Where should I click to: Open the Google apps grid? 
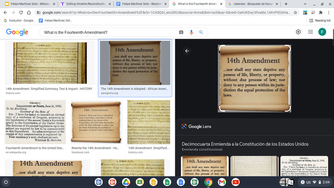pyautogui.click(x=311, y=32)
